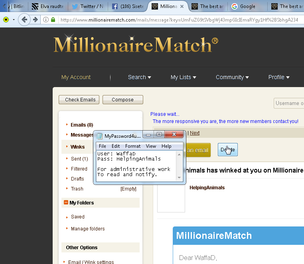Click the Compose button
The height and width of the screenshot is (264, 304).
123,99
